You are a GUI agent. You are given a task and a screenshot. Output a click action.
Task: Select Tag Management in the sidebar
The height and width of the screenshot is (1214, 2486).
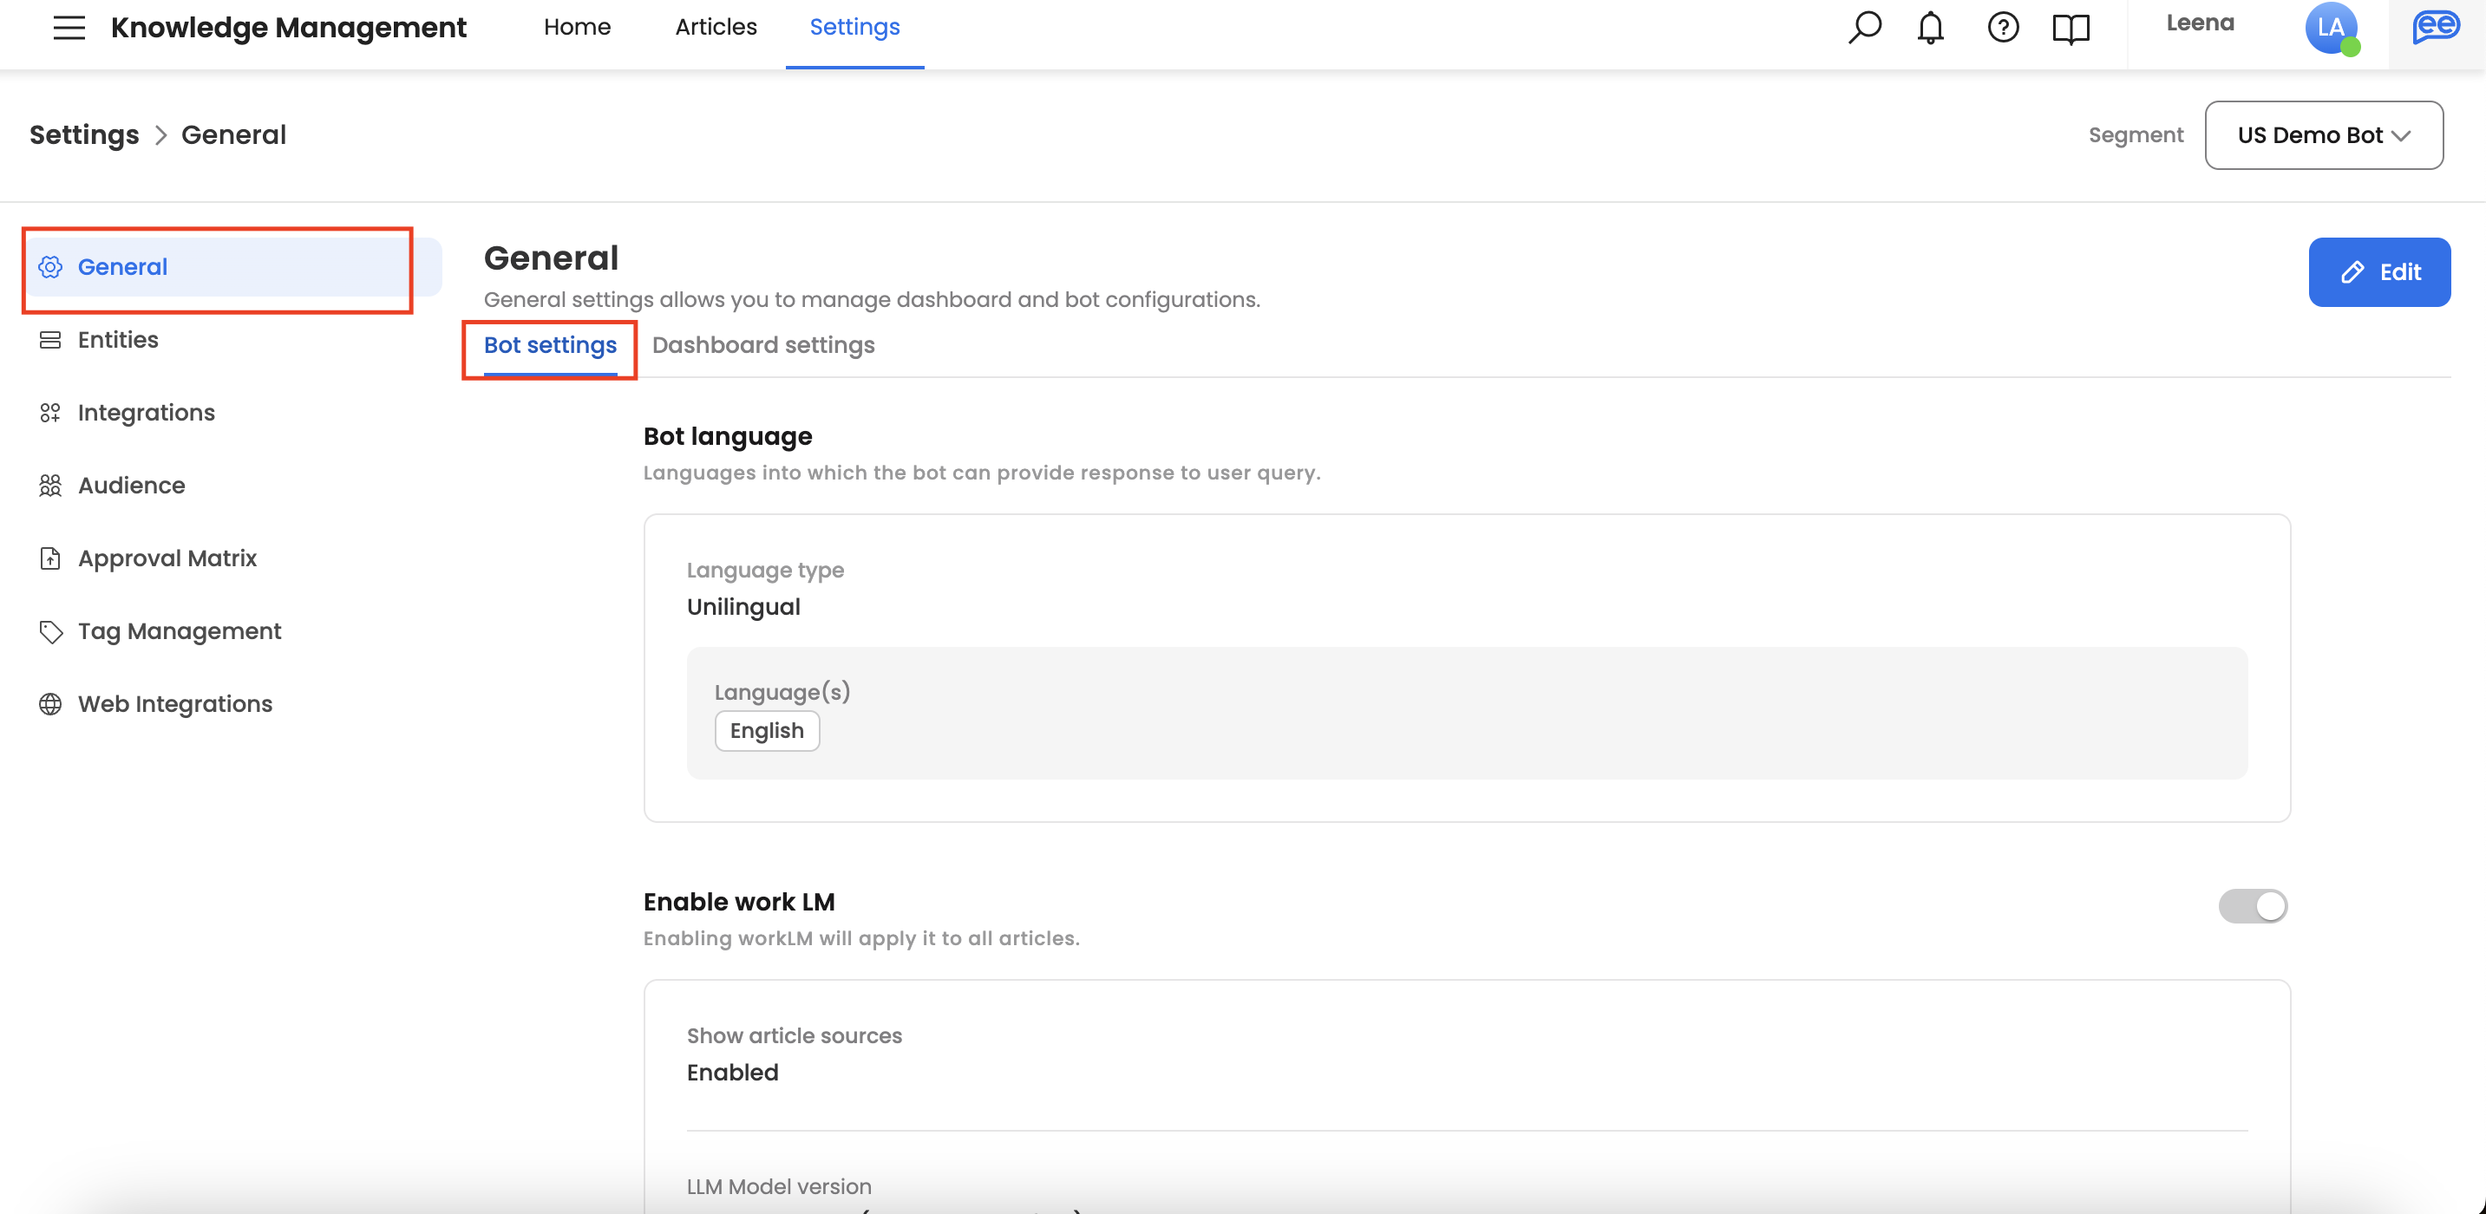click(180, 631)
